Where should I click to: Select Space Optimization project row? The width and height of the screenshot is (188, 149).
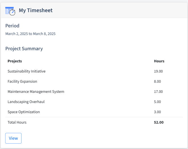point(94,112)
